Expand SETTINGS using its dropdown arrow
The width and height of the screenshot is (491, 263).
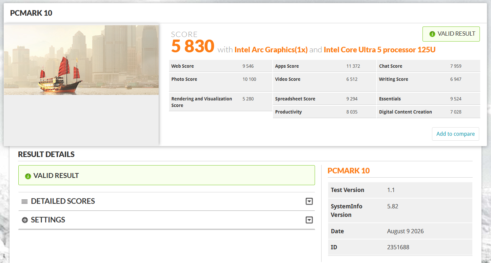point(309,220)
